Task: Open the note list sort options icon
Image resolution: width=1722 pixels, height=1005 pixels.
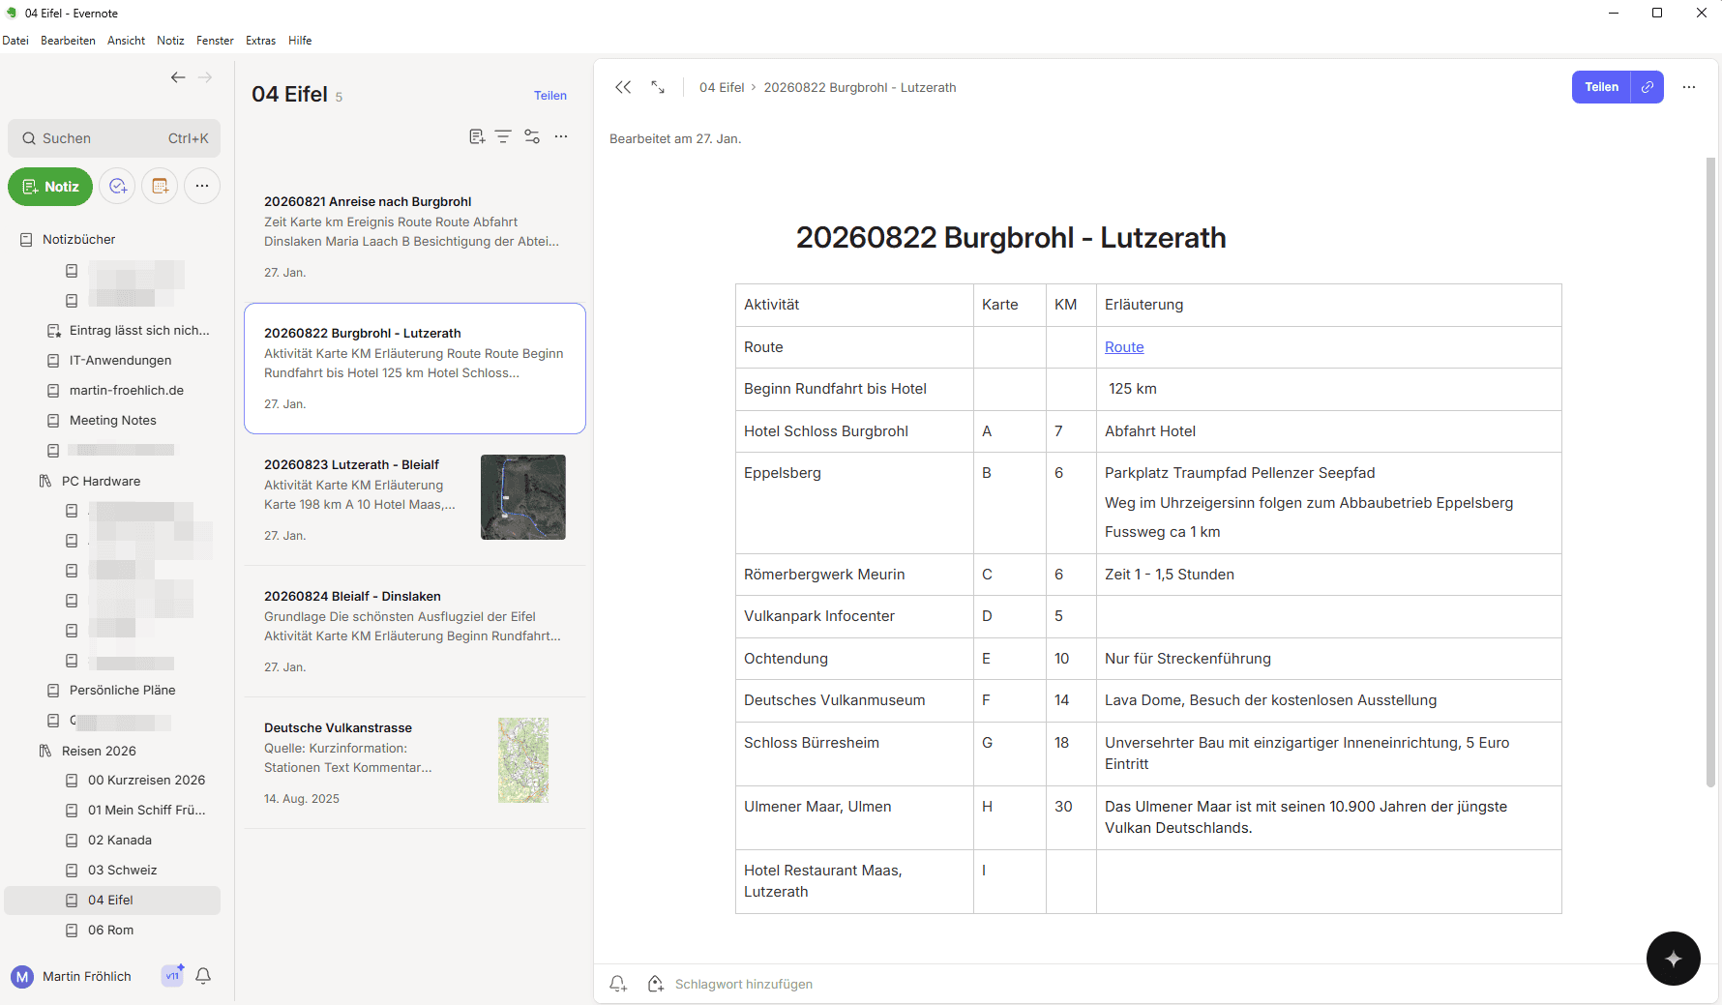Action: pos(503,137)
